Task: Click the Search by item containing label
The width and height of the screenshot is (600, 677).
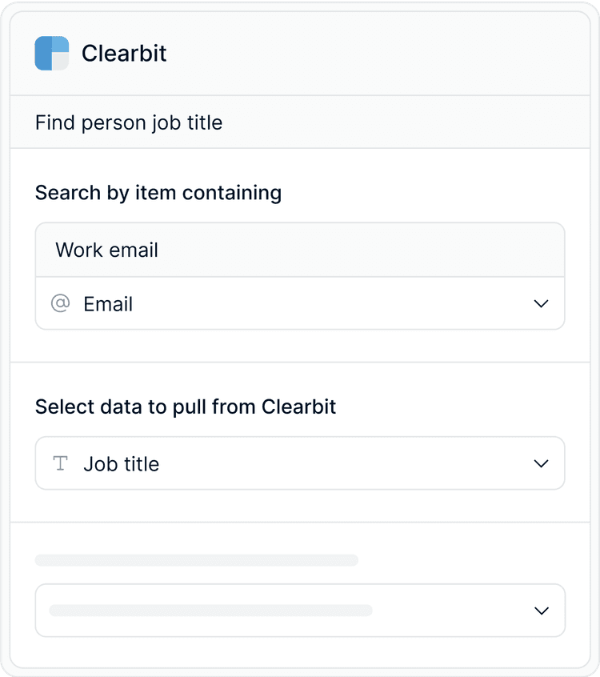Action: 158,193
